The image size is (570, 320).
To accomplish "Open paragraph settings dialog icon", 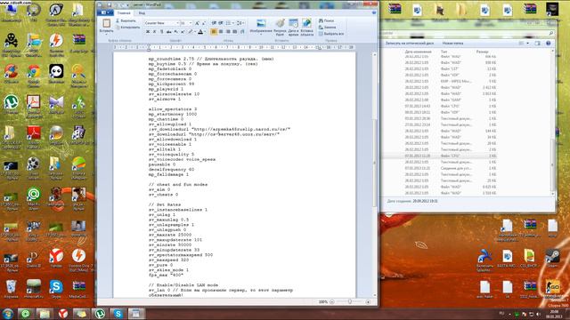I will click(x=242, y=32).
